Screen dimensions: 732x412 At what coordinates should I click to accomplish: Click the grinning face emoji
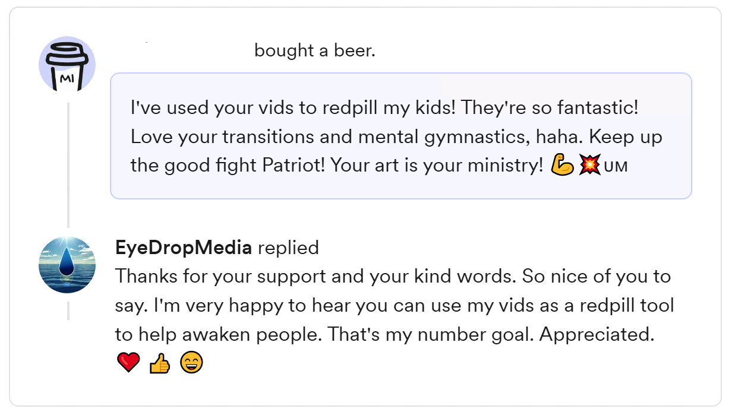click(x=191, y=362)
